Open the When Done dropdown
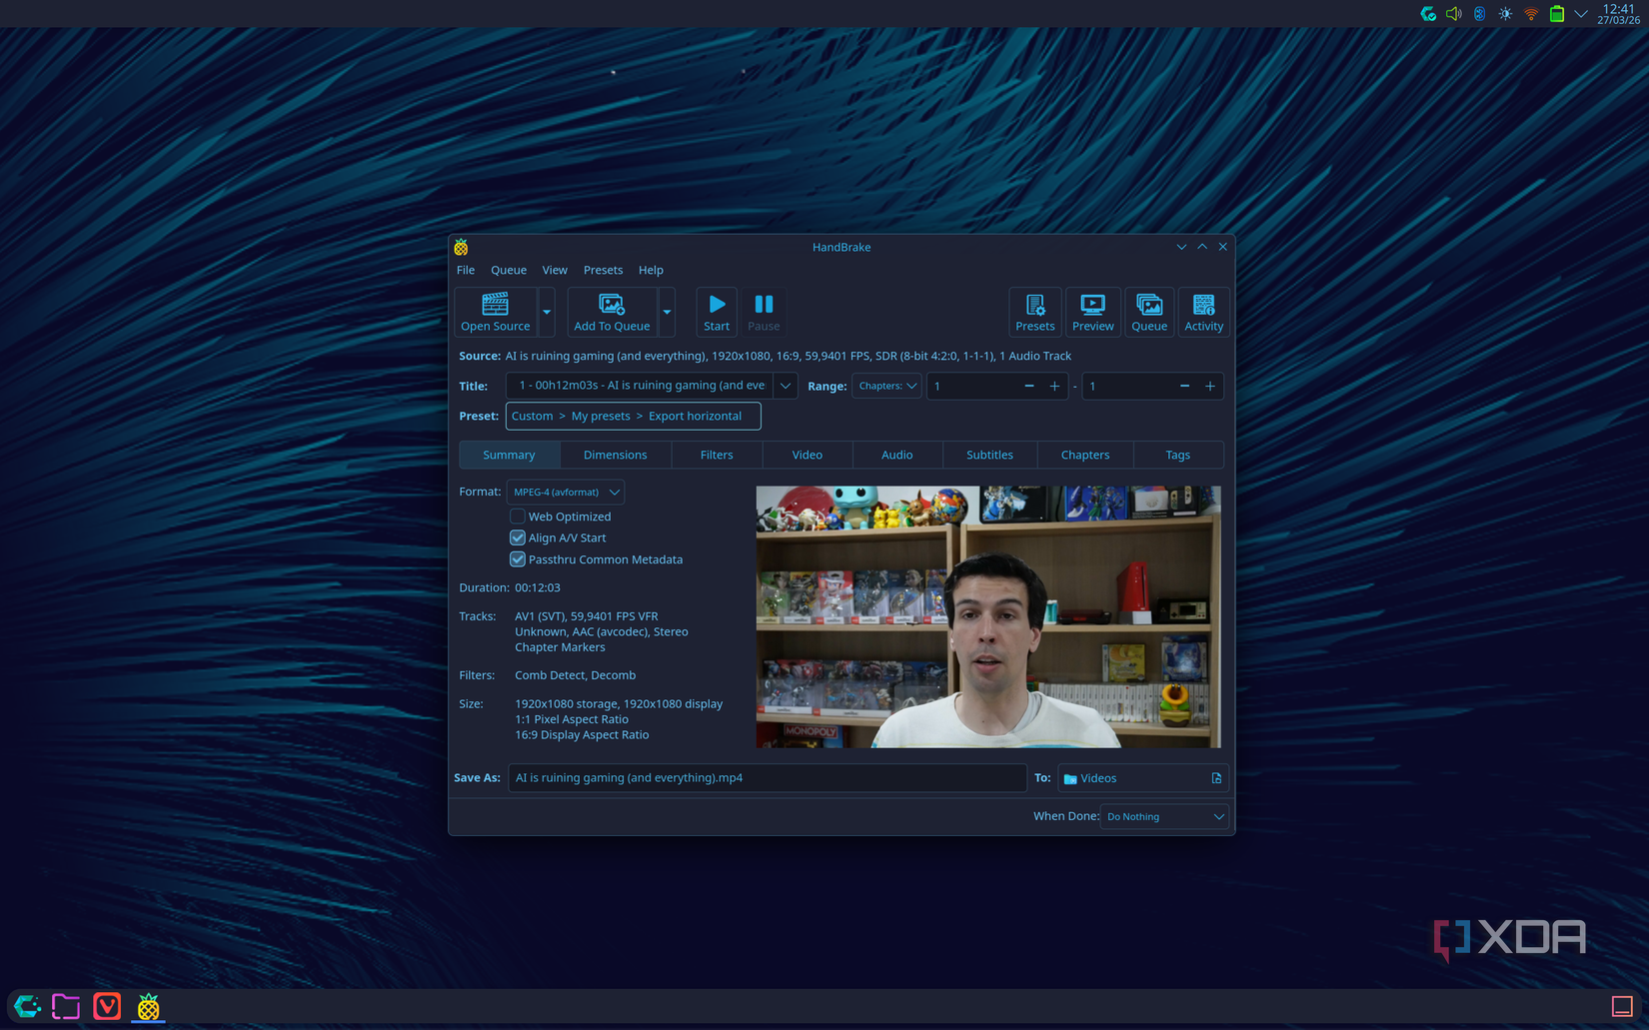1649x1030 pixels. 1164,816
